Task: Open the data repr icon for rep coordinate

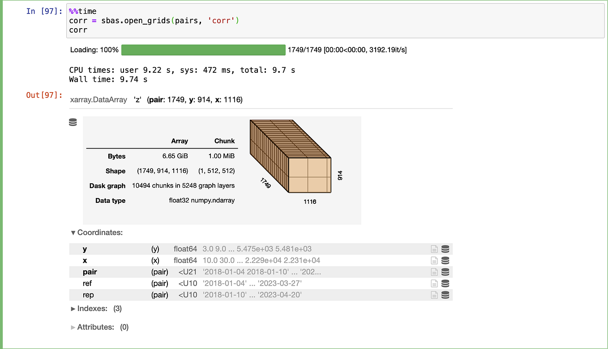Action: tap(434, 295)
